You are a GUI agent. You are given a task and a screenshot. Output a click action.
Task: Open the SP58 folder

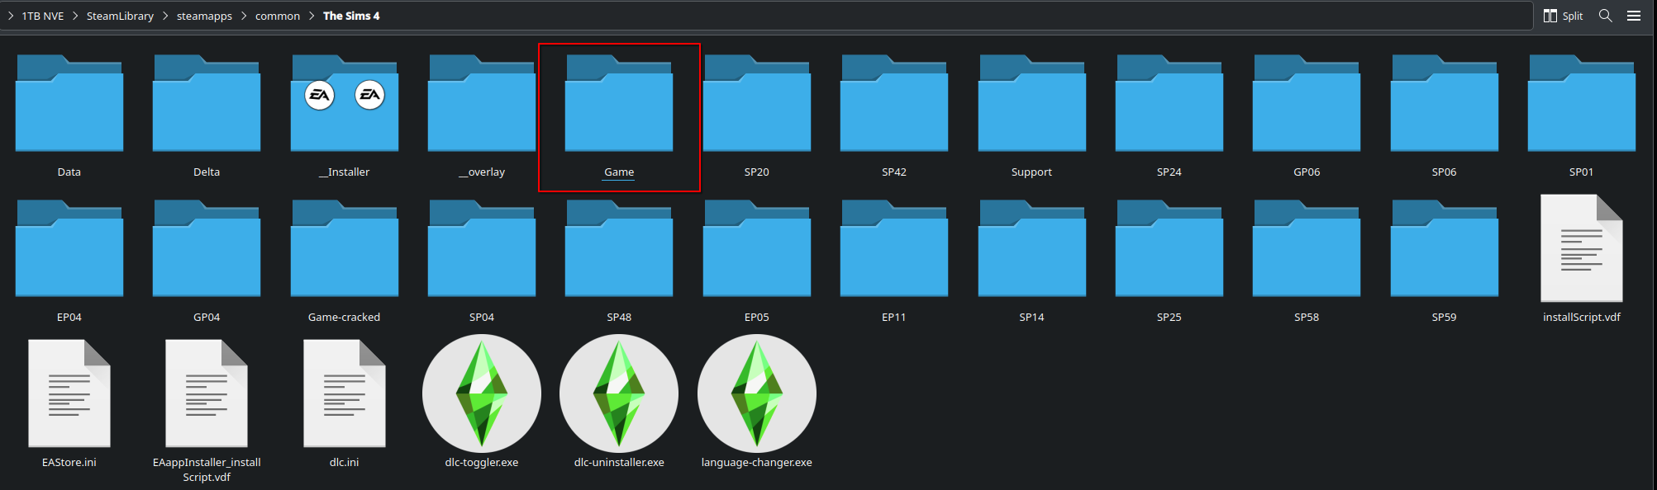click(1307, 248)
